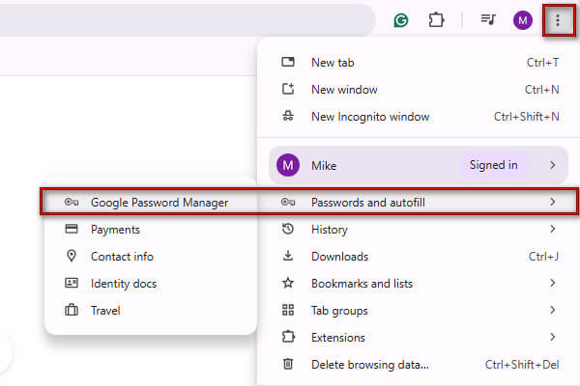
Task: Click the Downloads arrow icon
Action: [x=288, y=256]
